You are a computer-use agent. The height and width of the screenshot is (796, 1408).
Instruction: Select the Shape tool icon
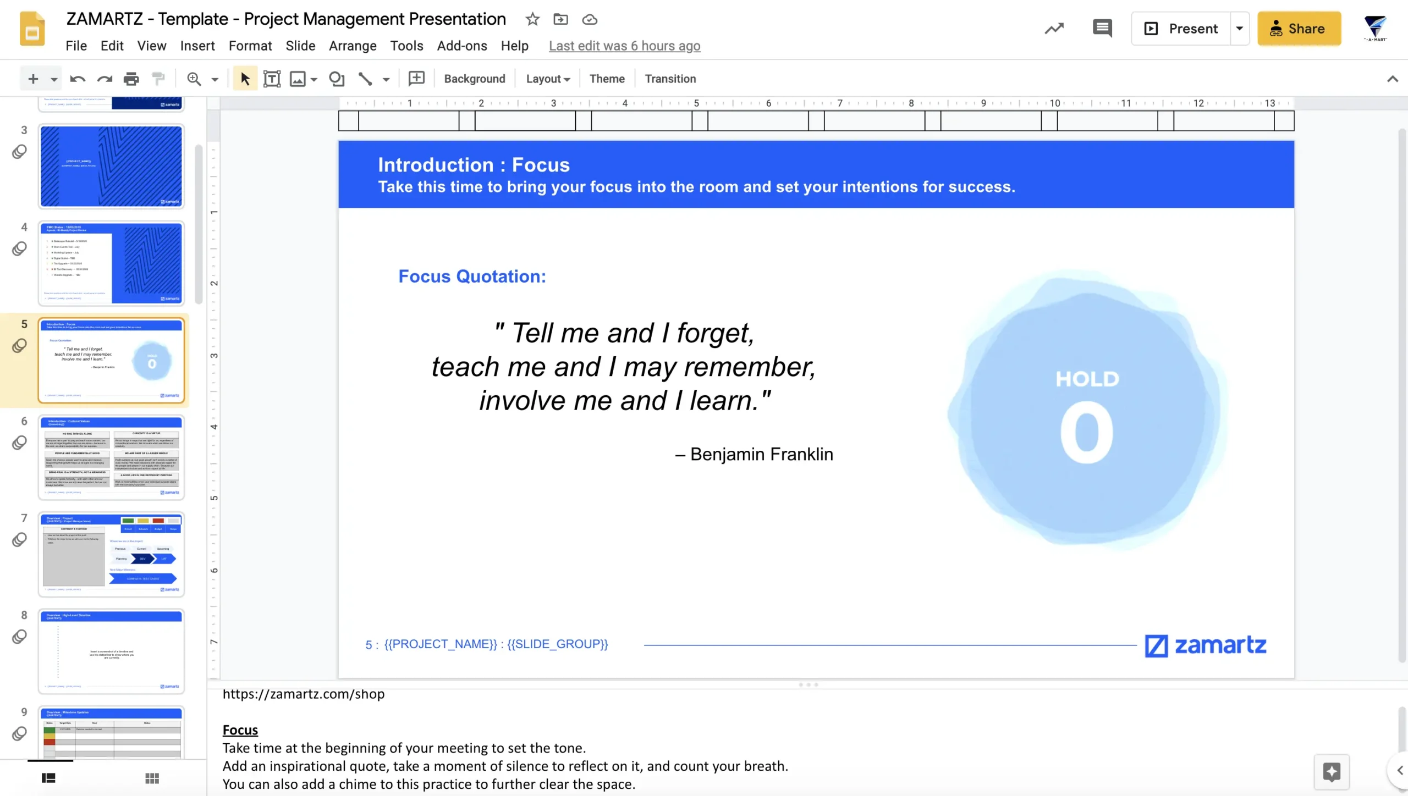[x=337, y=79]
